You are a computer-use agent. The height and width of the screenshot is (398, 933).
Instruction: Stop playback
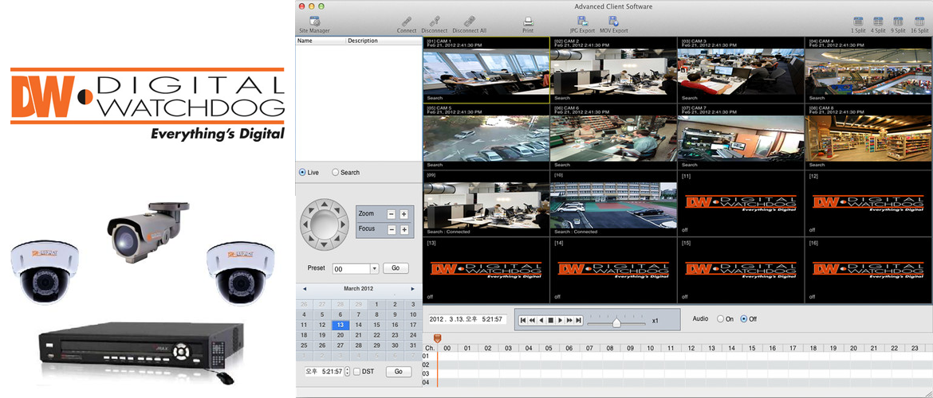click(x=550, y=320)
